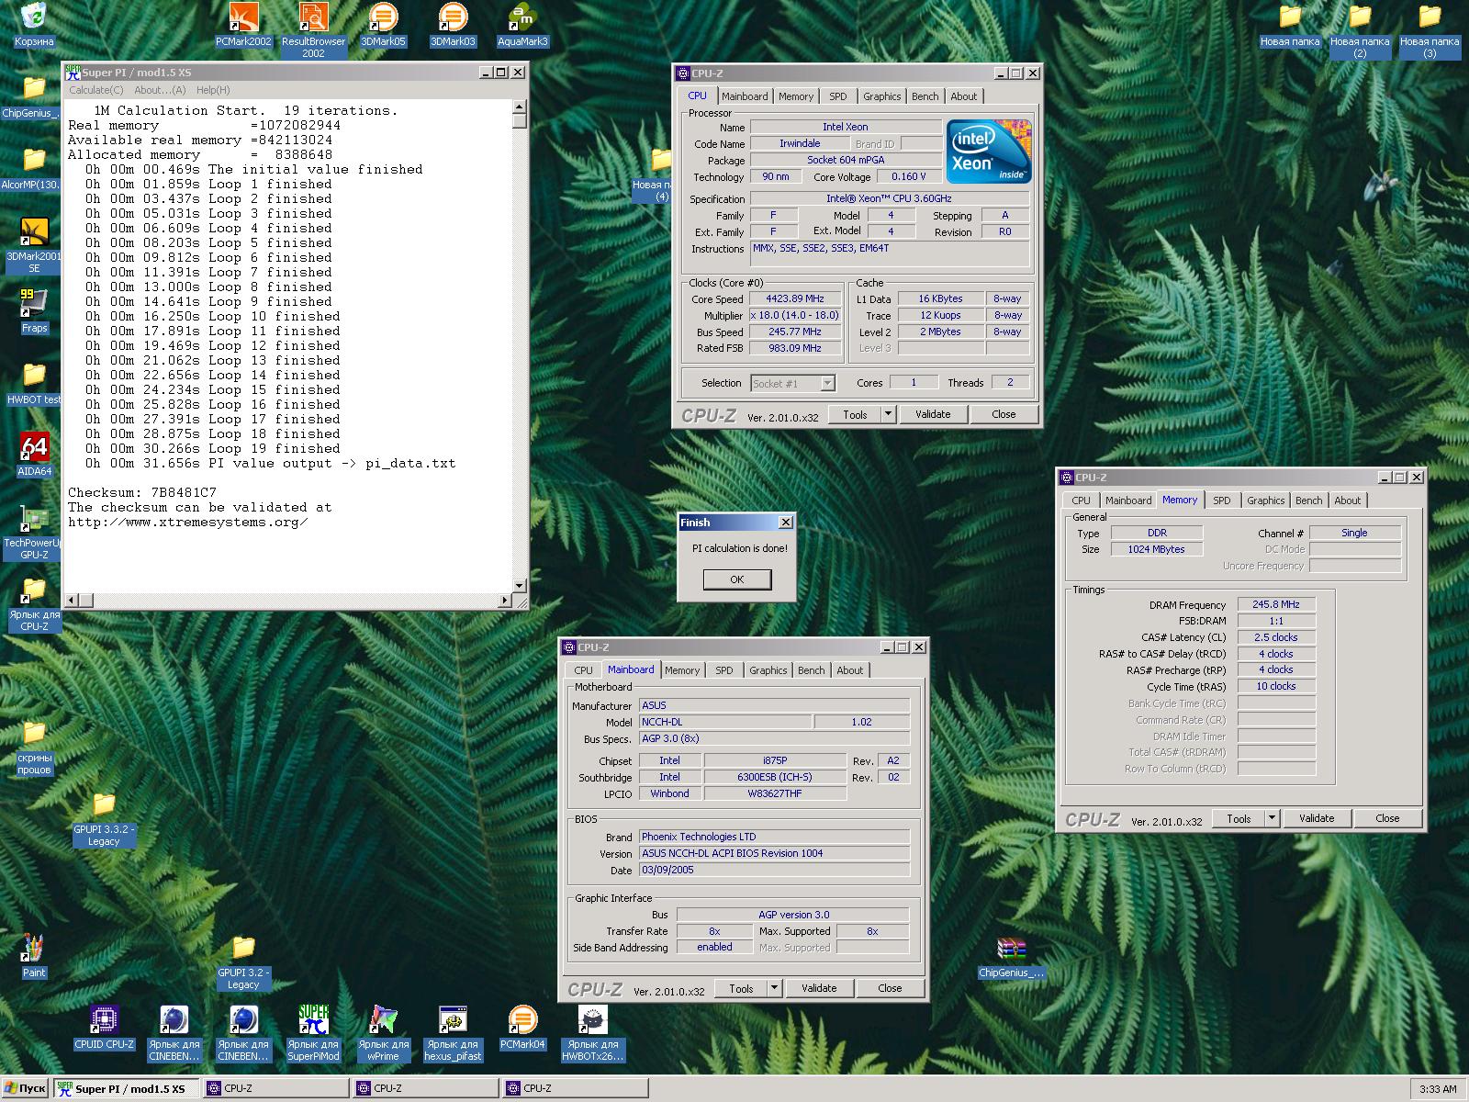Launch 3DMark2001 SE shortcut
The width and height of the screenshot is (1469, 1102).
(34, 245)
